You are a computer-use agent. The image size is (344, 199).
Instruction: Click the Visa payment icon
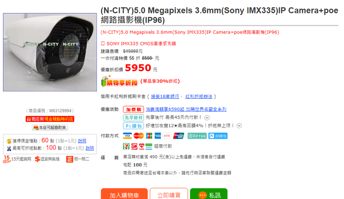tap(127, 136)
